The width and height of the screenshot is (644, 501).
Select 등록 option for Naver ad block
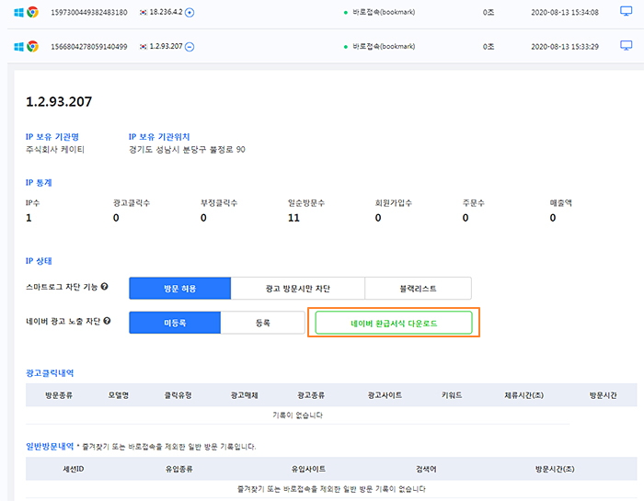point(263,323)
